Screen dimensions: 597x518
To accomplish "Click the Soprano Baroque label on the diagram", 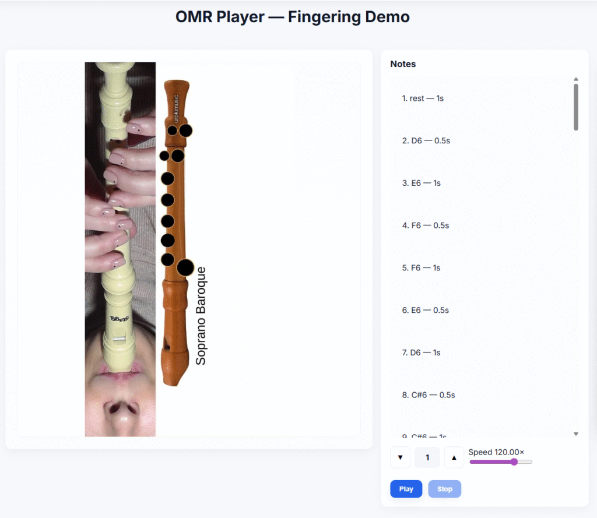I will point(201,316).
